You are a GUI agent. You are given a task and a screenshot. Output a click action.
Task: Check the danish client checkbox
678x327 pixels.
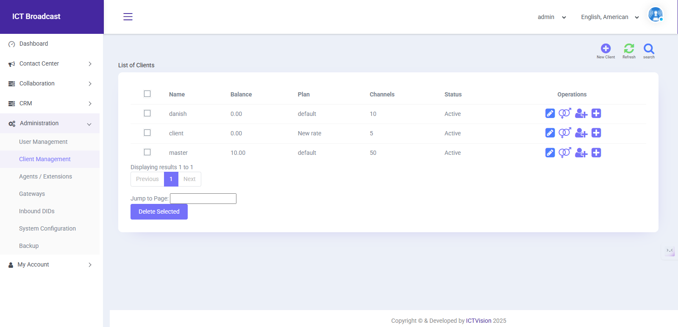point(147,113)
